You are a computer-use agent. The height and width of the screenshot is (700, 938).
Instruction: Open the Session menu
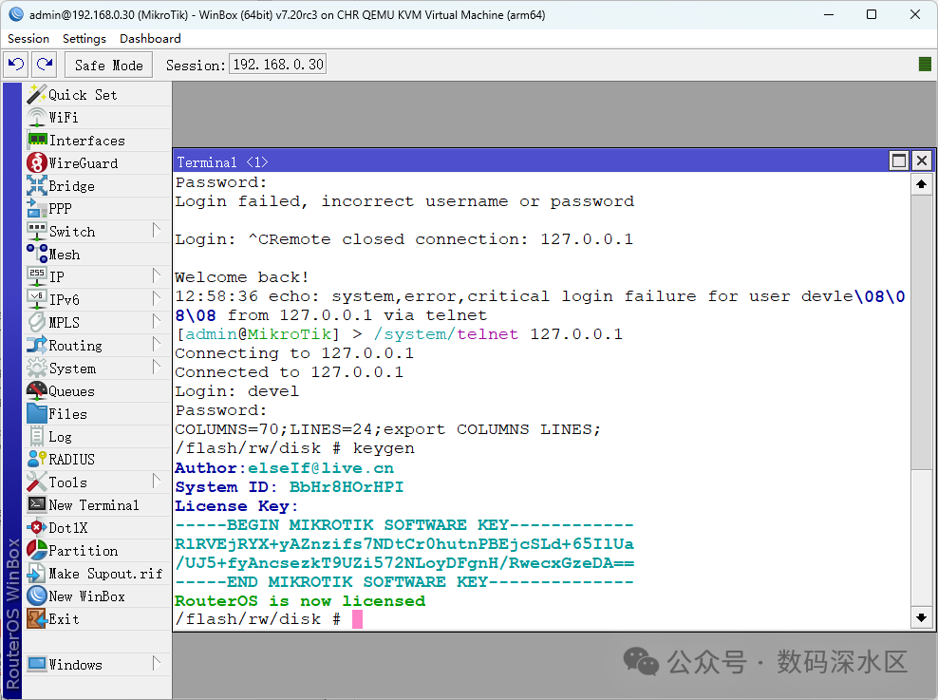28,38
